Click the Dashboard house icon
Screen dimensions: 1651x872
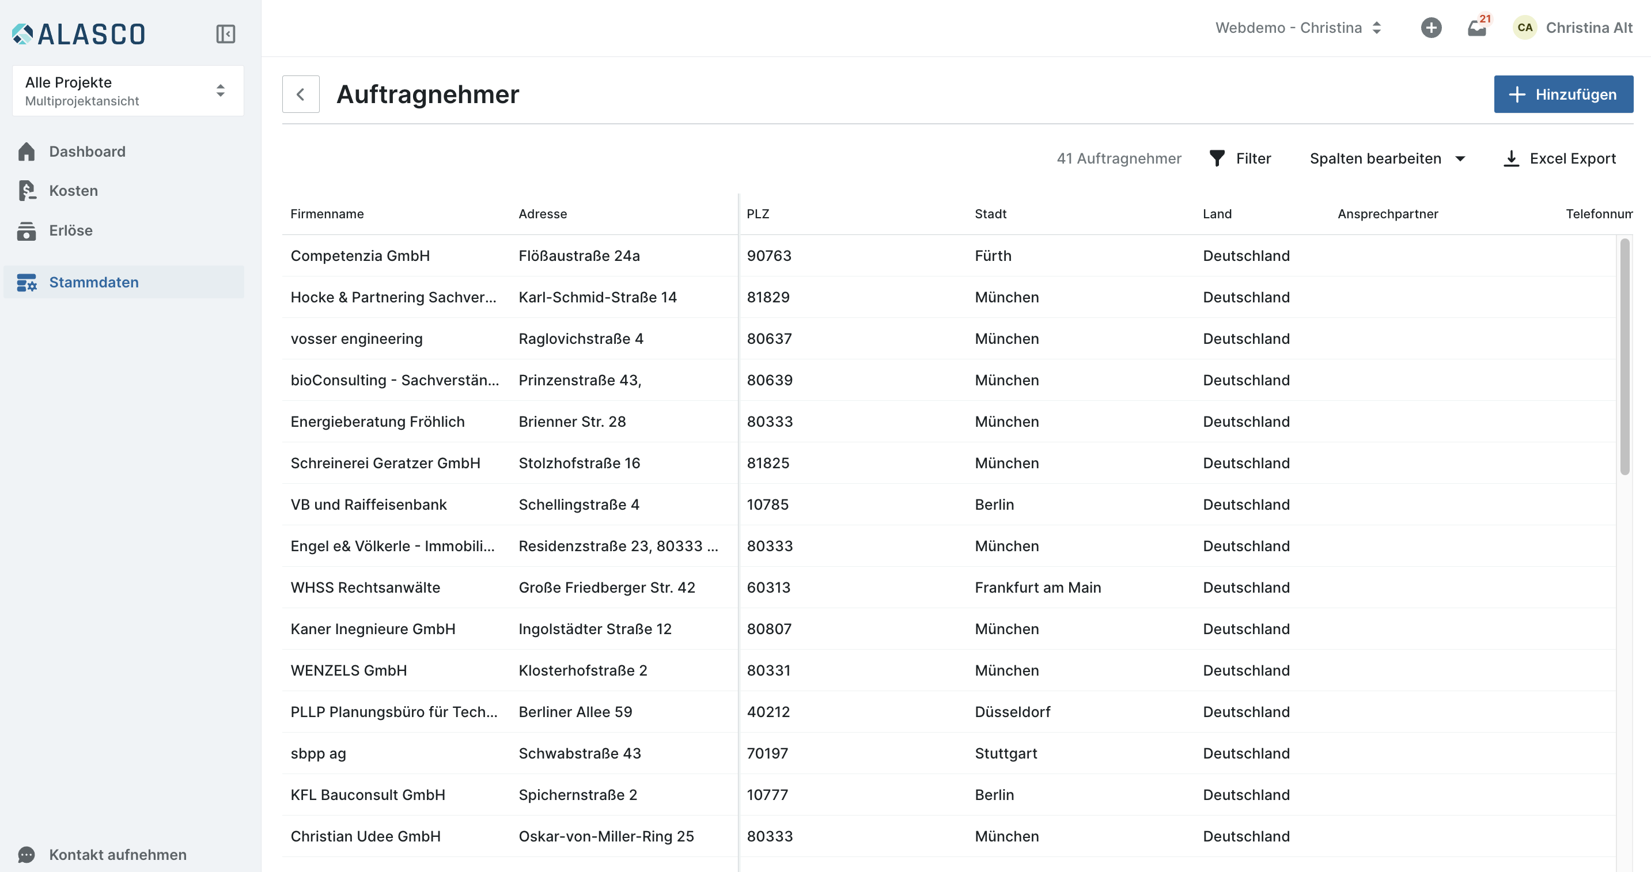coord(26,151)
